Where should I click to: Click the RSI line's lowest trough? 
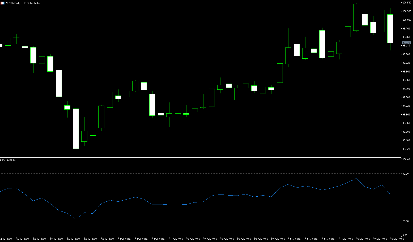[x=76, y=219]
